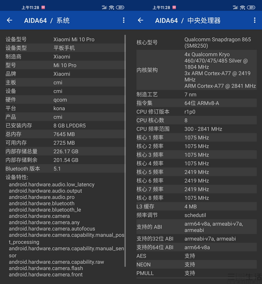Image resolution: width=262 pixels, height=284 pixels.
Task: Select the 核心型号 Snapdragon 865 row
Action: (197, 43)
